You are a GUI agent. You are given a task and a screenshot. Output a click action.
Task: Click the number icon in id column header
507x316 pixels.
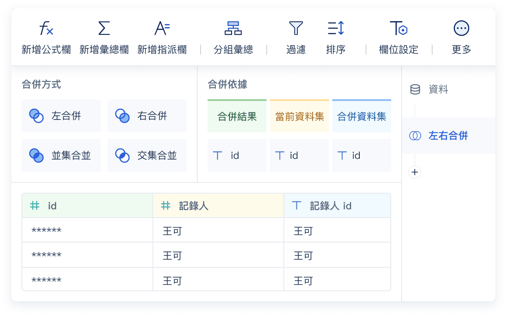(35, 206)
